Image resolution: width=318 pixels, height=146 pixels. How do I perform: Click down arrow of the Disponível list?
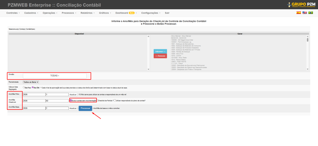click(148, 69)
